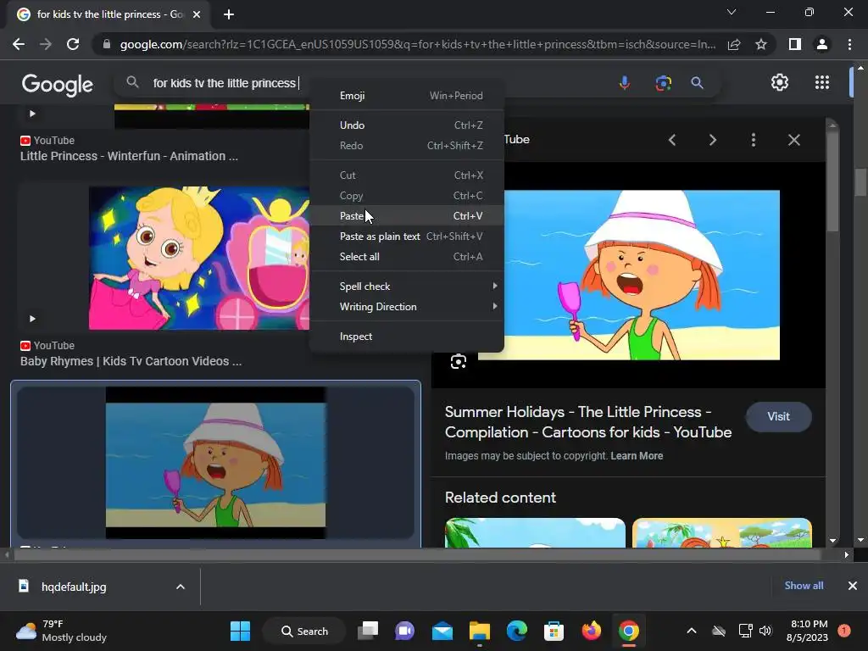Toggle the Chrome side panel
The height and width of the screenshot is (651, 868).
coord(794,44)
